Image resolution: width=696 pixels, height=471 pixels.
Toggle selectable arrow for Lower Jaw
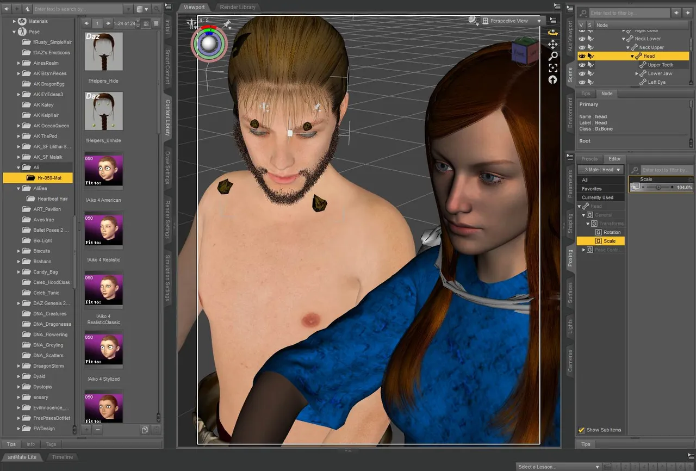click(x=591, y=73)
